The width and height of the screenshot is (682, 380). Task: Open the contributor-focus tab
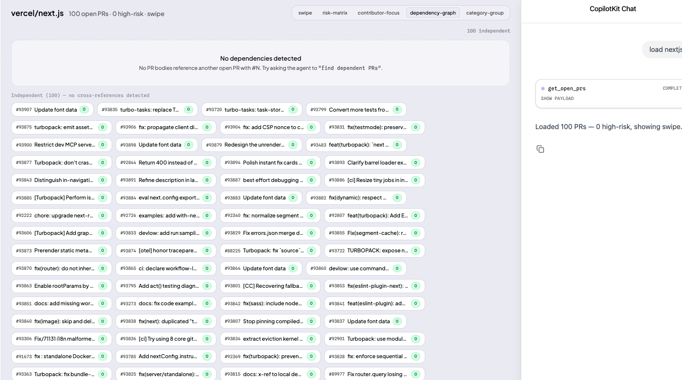(x=379, y=13)
